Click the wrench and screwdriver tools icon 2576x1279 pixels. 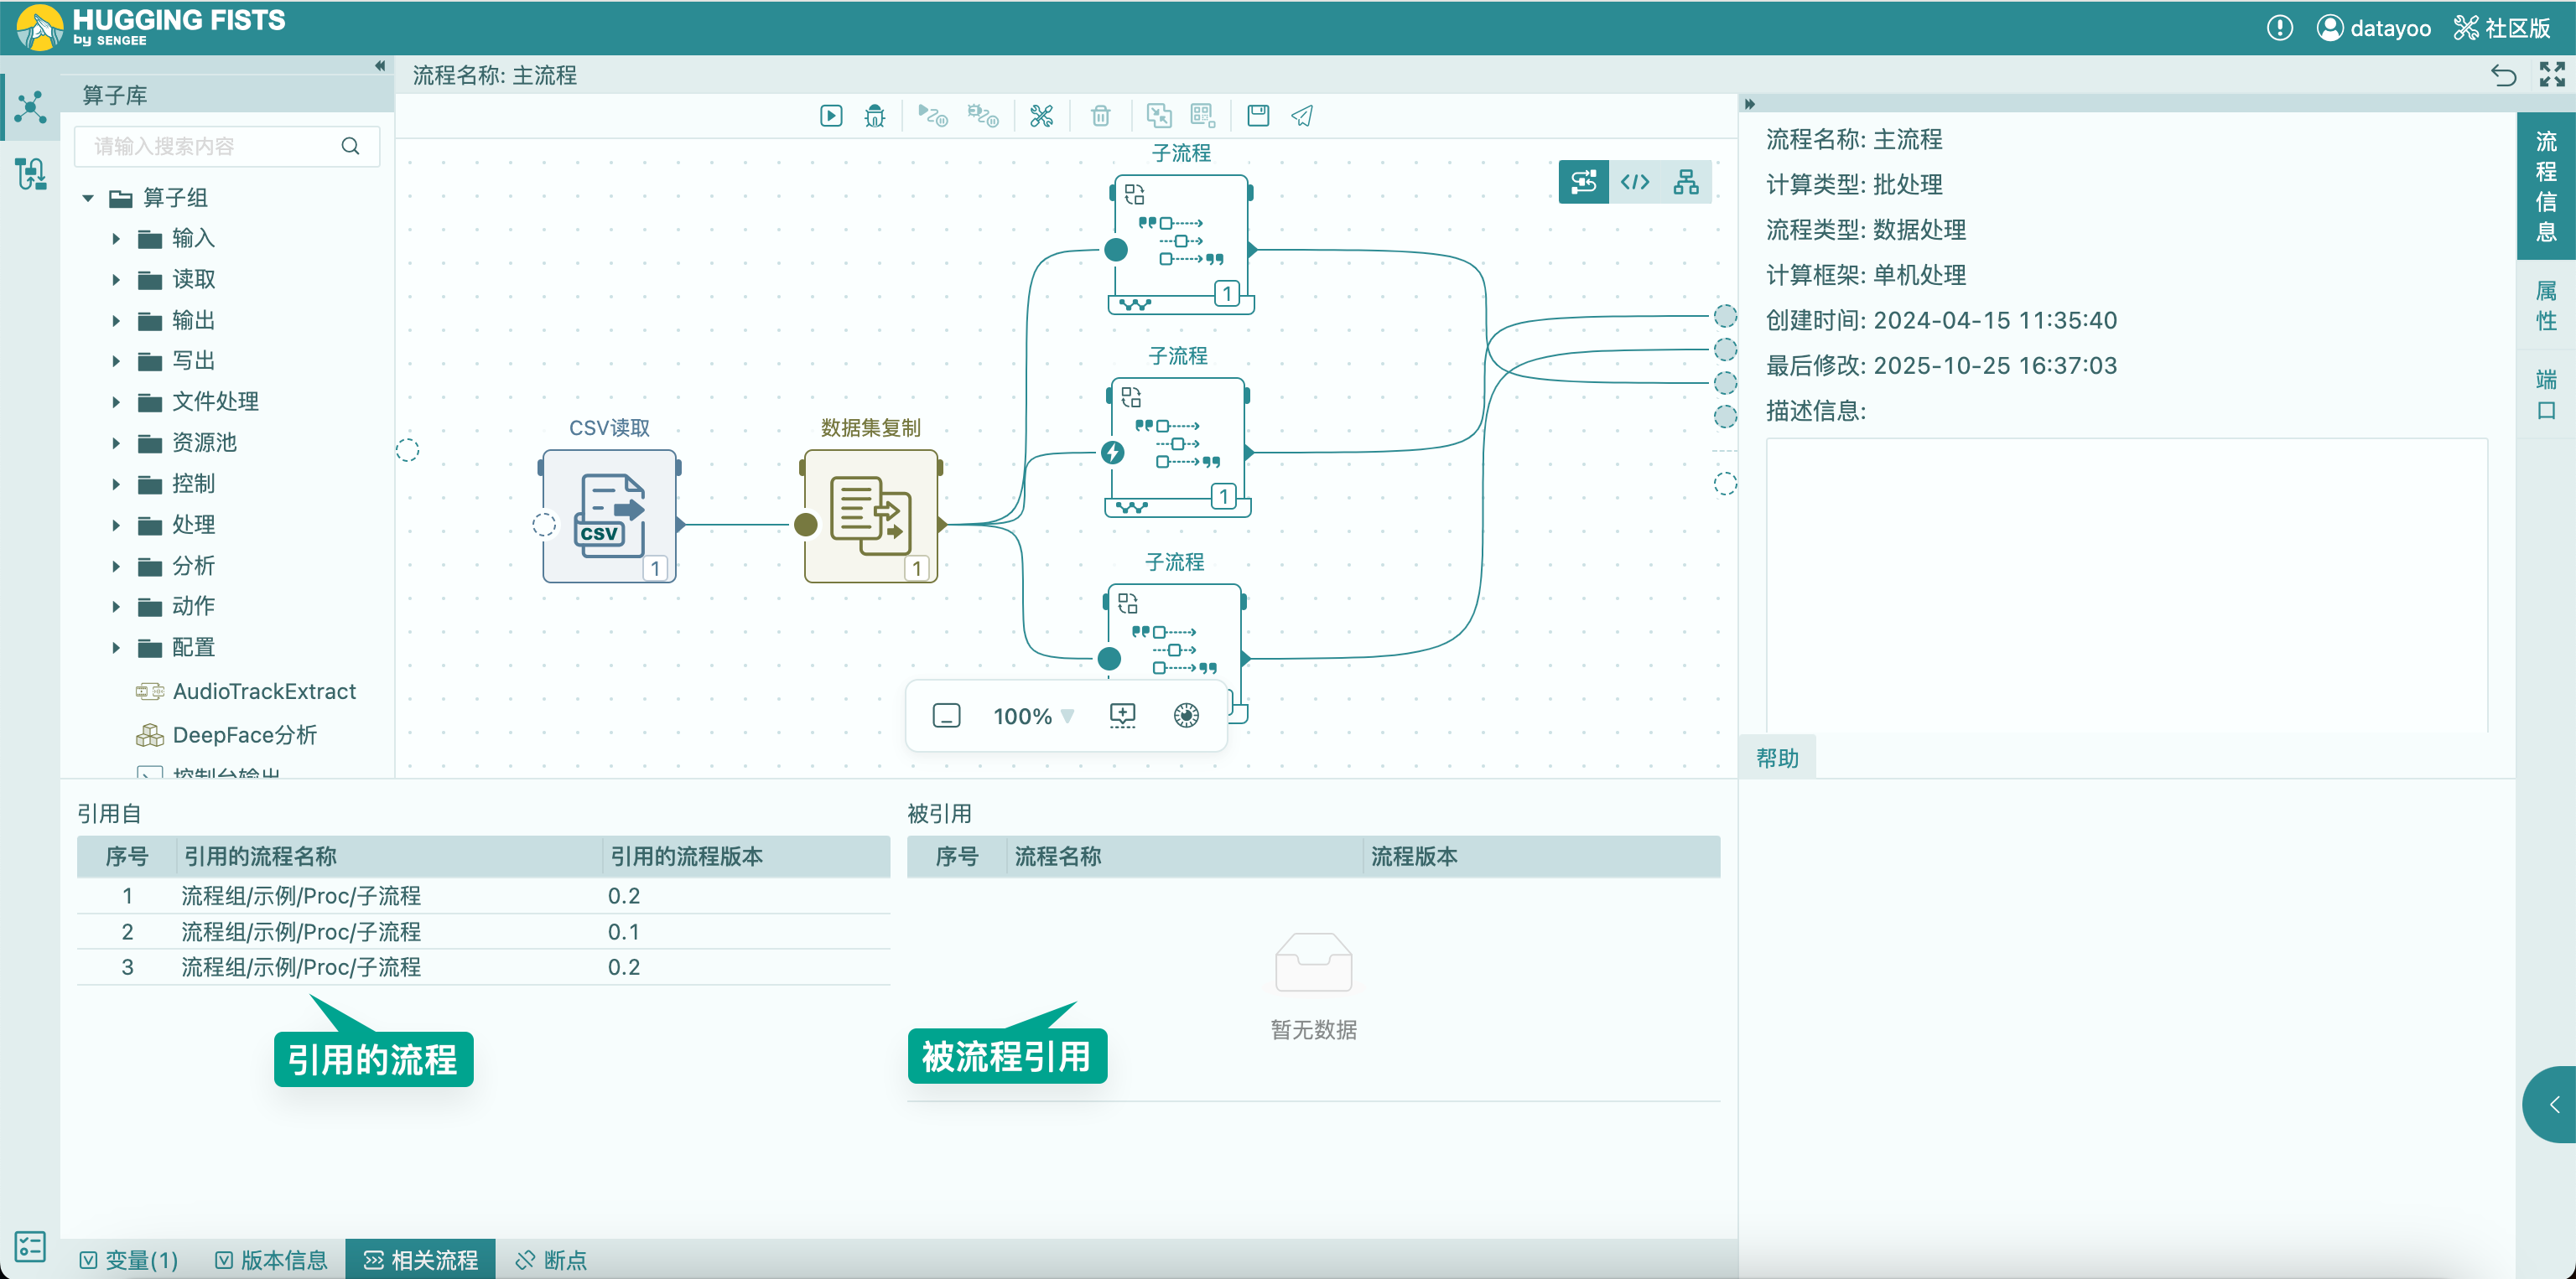point(1041,116)
